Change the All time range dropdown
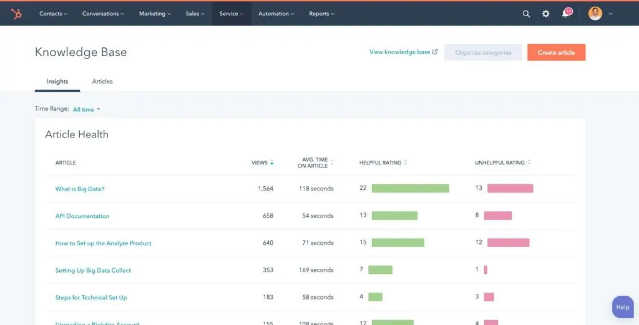 point(86,110)
